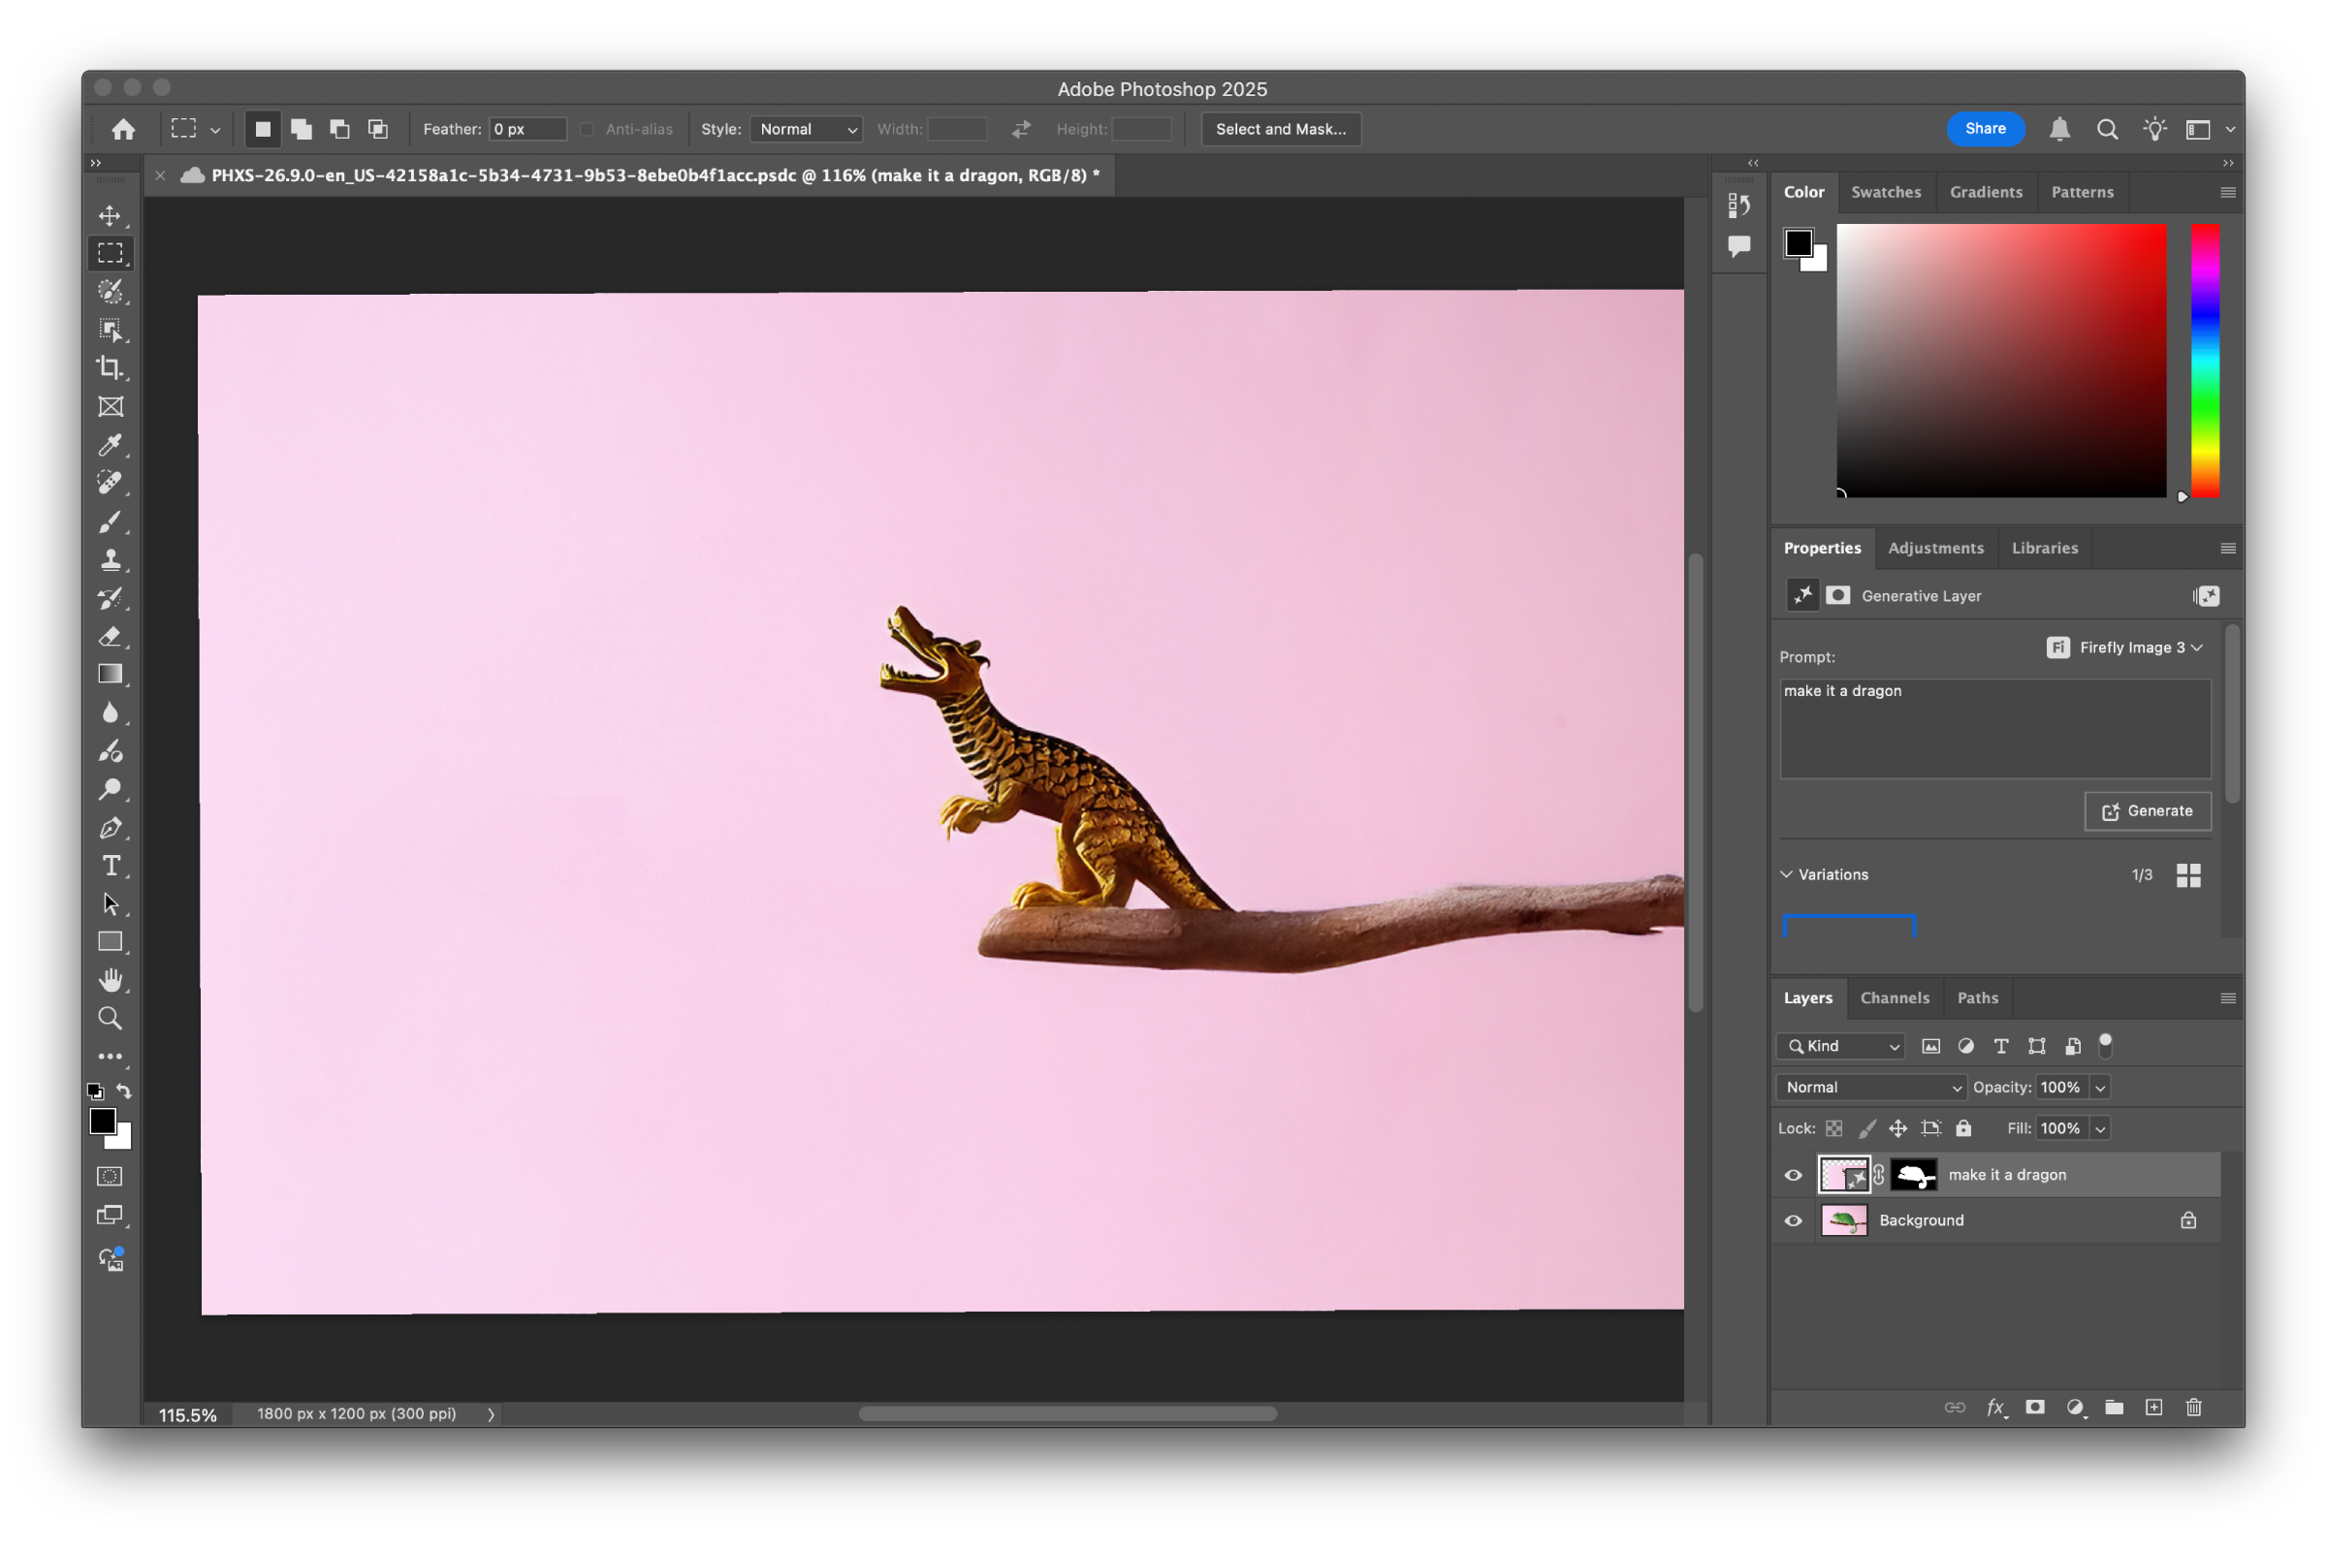The width and height of the screenshot is (2327, 1551).
Task: Toggle visibility of the make it a dragon layer
Action: click(1793, 1175)
